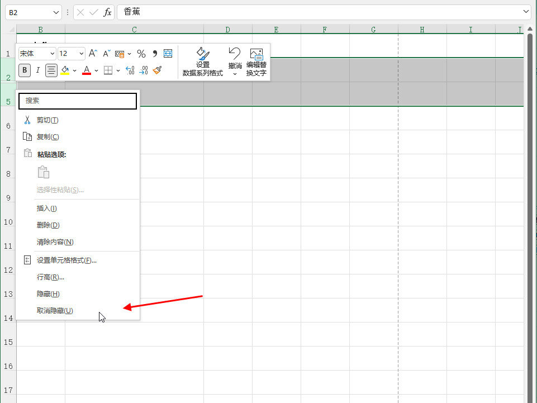Decrease decimal places
Screen dimensions: 537x403
point(144,70)
